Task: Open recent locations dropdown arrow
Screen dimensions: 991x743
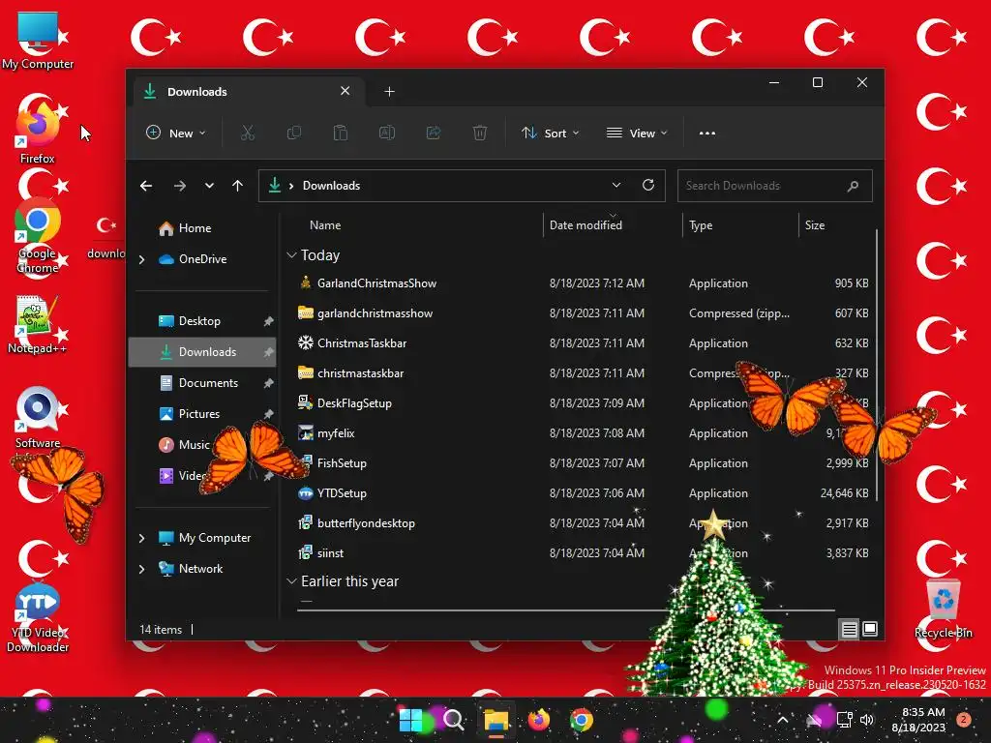Action: [x=209, y=186]
